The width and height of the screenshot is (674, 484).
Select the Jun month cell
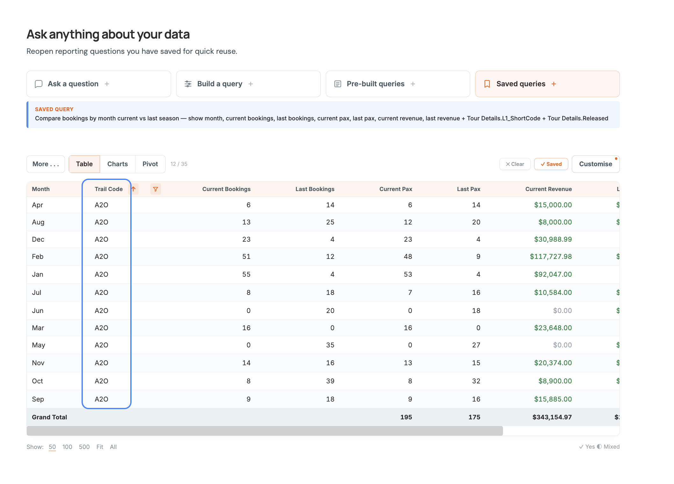(38, 311)
